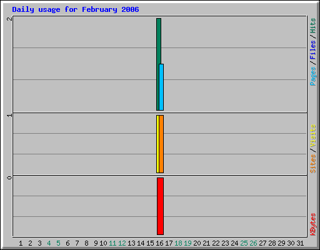Click day 16 on the x-axis

159,243
